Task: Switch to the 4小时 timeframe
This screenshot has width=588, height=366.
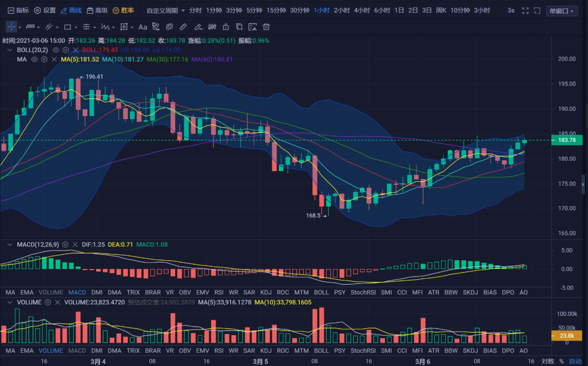Action: click(x=362, y=10)
